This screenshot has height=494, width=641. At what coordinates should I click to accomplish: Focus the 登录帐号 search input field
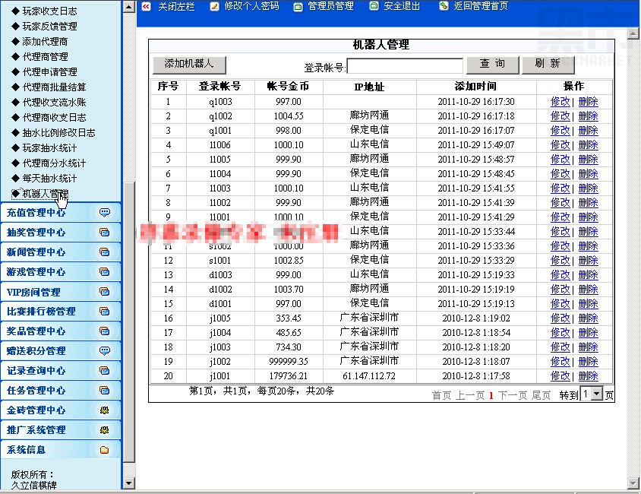pyautogui.click(x=405, y=66)
